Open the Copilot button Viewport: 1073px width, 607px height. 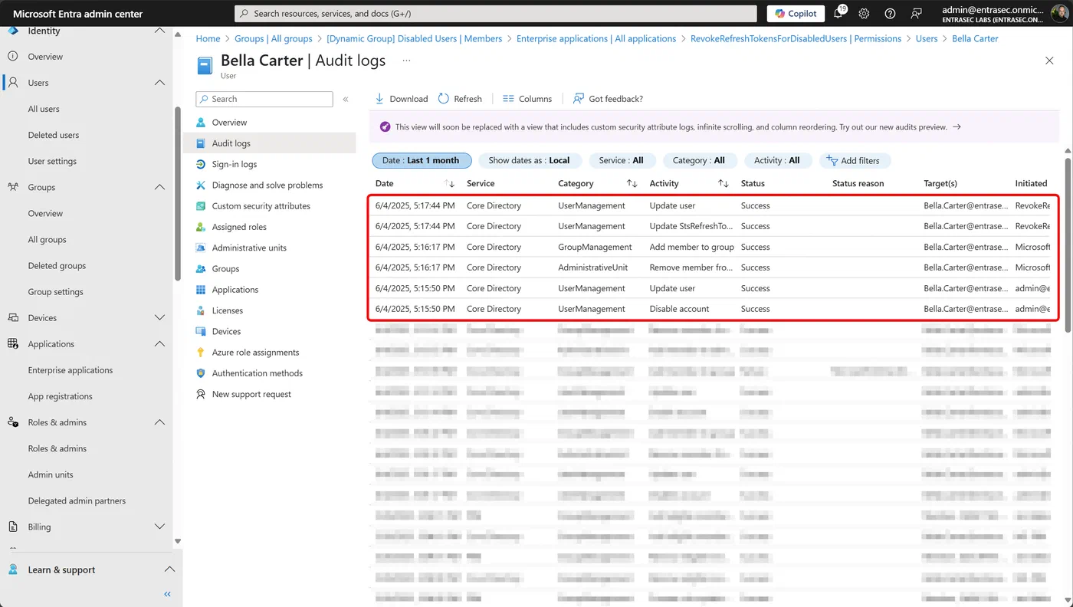(x=796, y=13)
